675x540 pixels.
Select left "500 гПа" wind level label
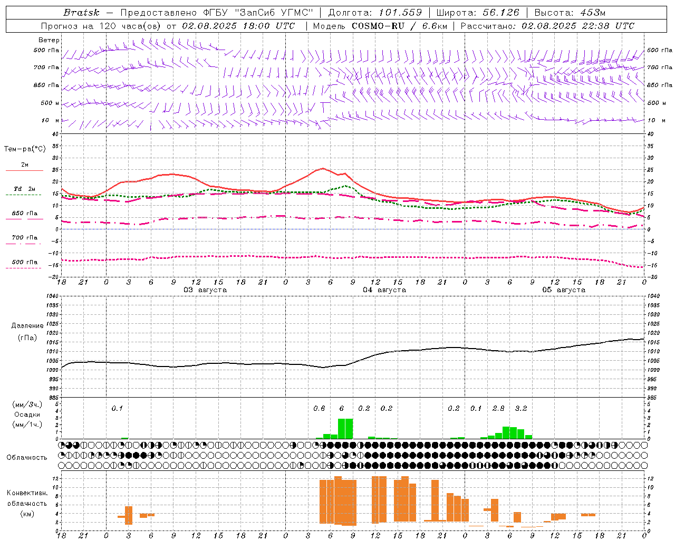tap(46, 50)
